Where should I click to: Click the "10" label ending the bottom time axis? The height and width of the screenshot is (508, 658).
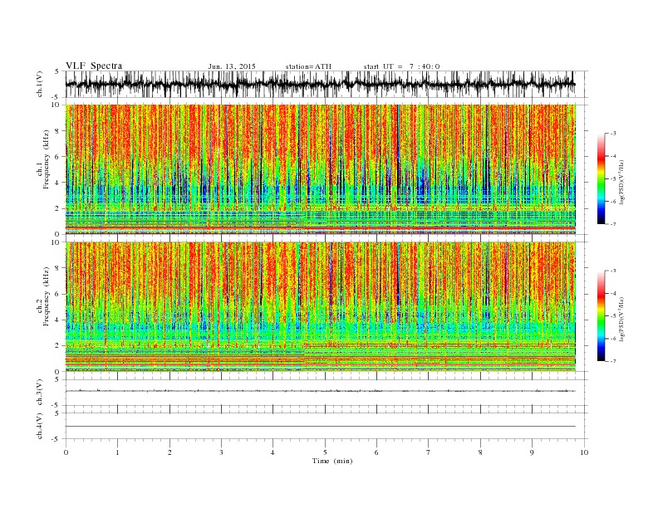coord(584,452)
